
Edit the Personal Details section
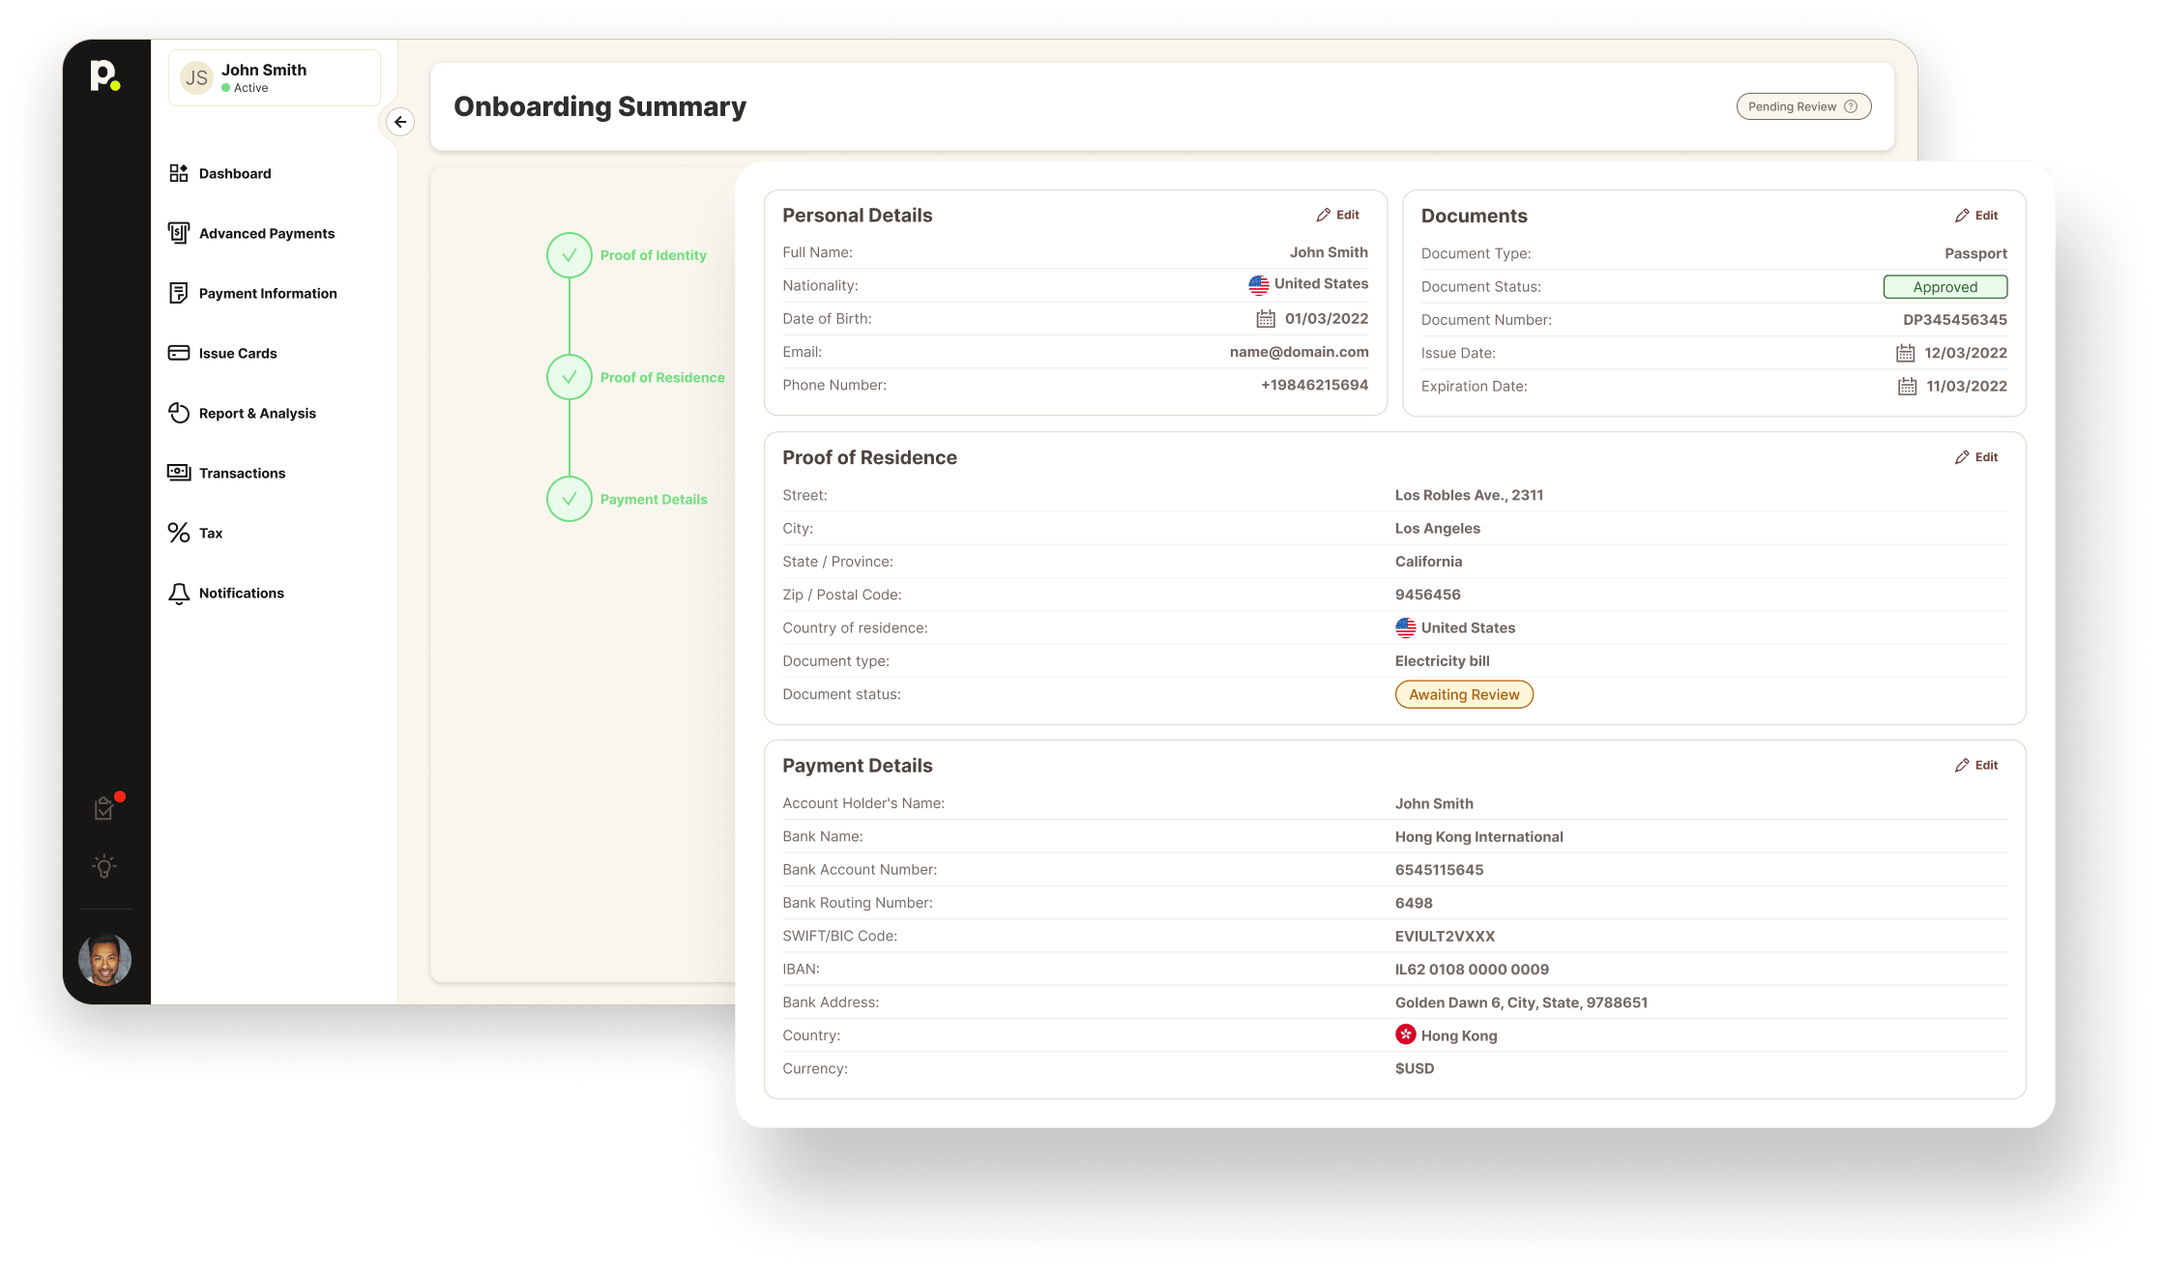click(x=1338, y=215)
